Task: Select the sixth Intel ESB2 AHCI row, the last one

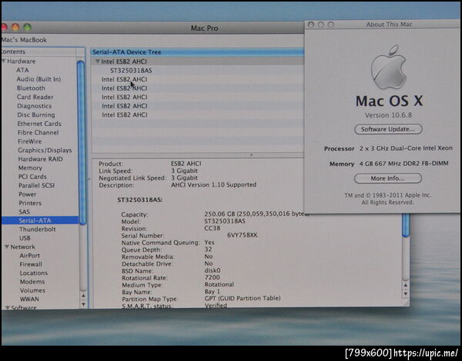Action: [124, 114]
